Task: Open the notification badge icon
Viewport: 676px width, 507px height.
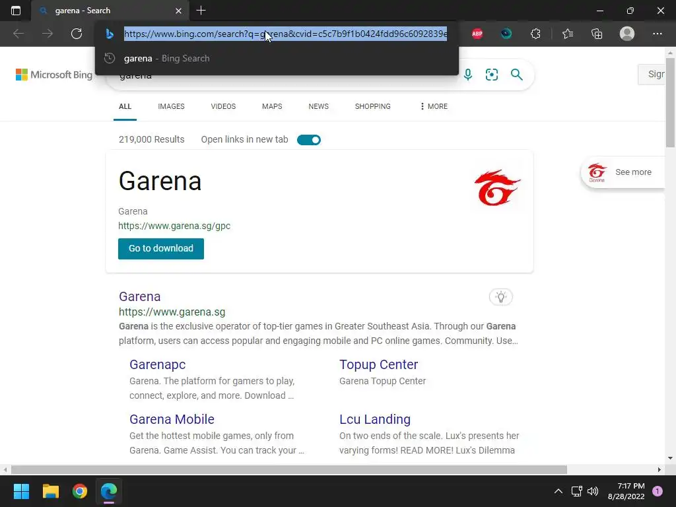Action: click(x=658, y=491)
